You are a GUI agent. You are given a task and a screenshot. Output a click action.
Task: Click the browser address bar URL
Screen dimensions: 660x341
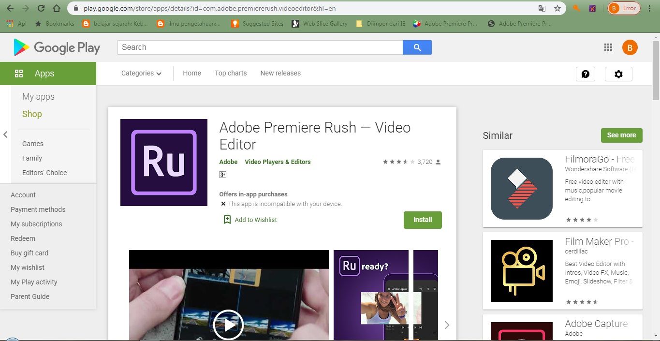click(209, 9)
